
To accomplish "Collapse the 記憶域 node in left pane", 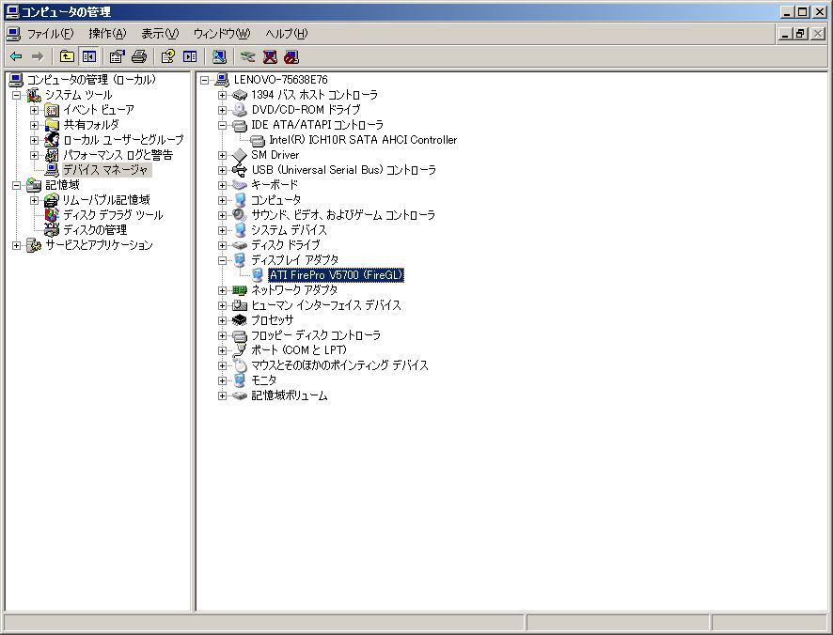I will point(17,185).
